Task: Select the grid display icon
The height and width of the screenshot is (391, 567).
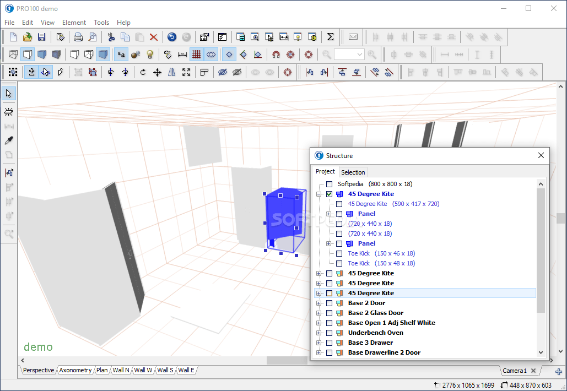Action: (x=197, y=55)
